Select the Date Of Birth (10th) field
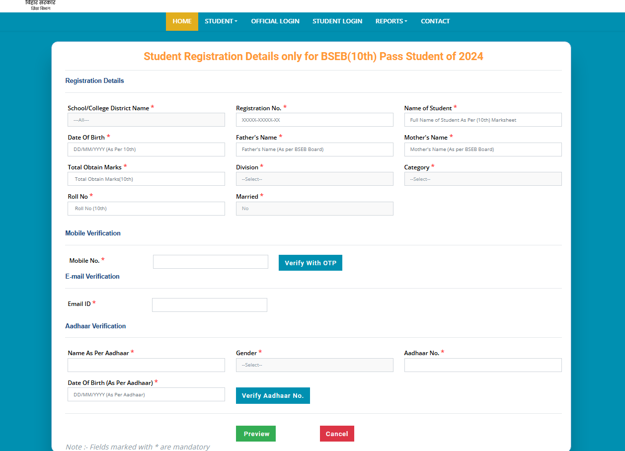Viewport: 625px width, 451px height. coord(146,150)
